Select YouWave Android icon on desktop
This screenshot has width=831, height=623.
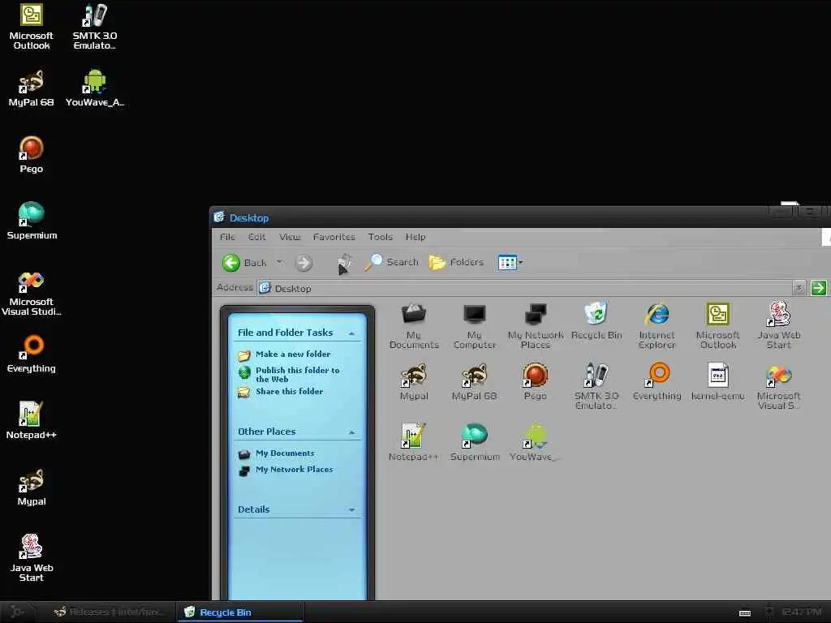pyautogui.click(x=95, y=88)
